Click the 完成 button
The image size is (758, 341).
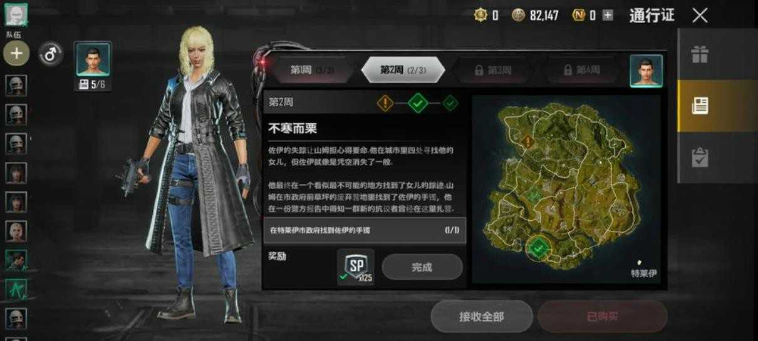click(422, 267)
